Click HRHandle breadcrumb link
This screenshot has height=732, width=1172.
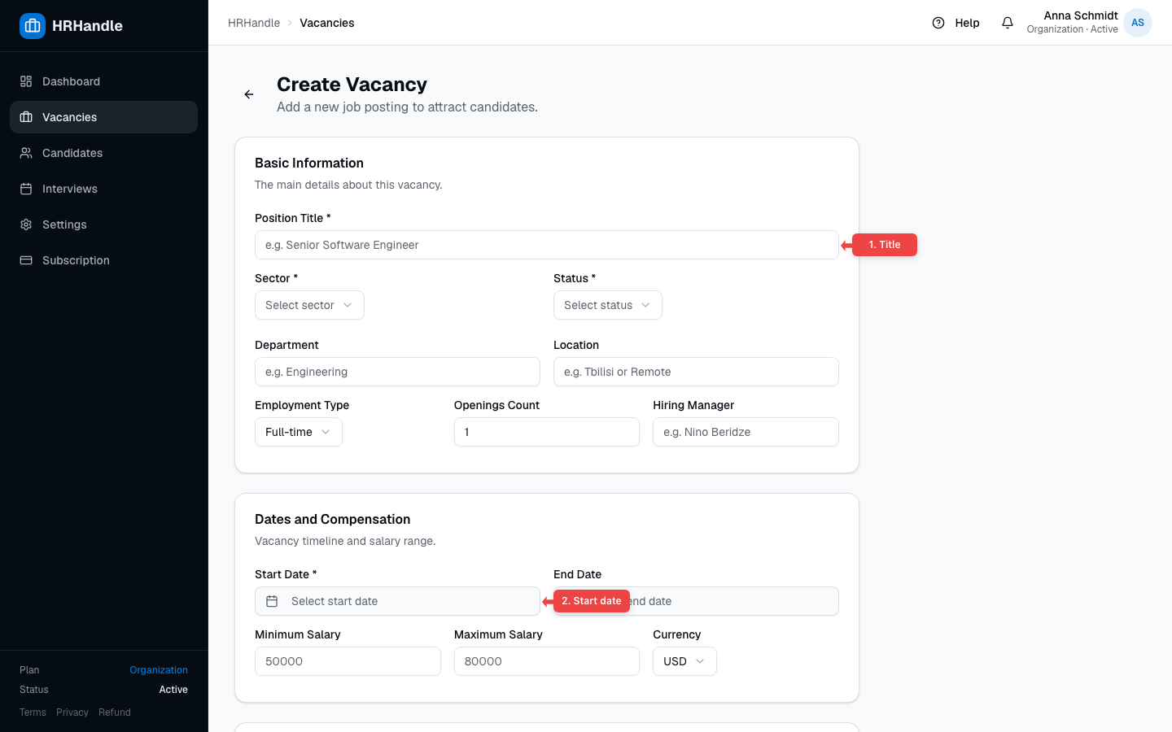254,23
